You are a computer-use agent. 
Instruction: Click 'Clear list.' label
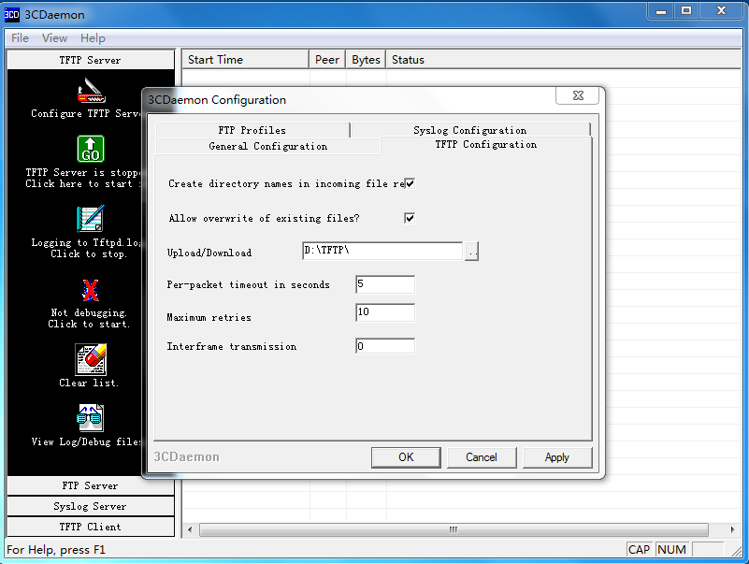point(89,383)
